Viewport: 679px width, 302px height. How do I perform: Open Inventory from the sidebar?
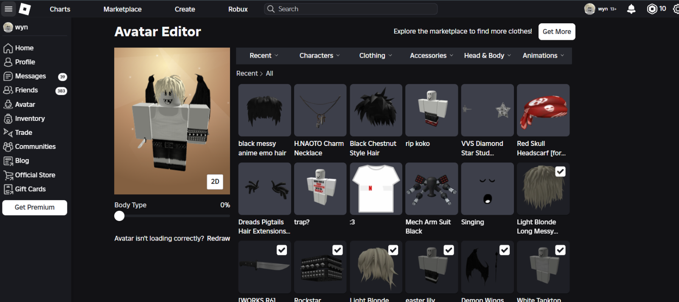click(x=30, y=119)
